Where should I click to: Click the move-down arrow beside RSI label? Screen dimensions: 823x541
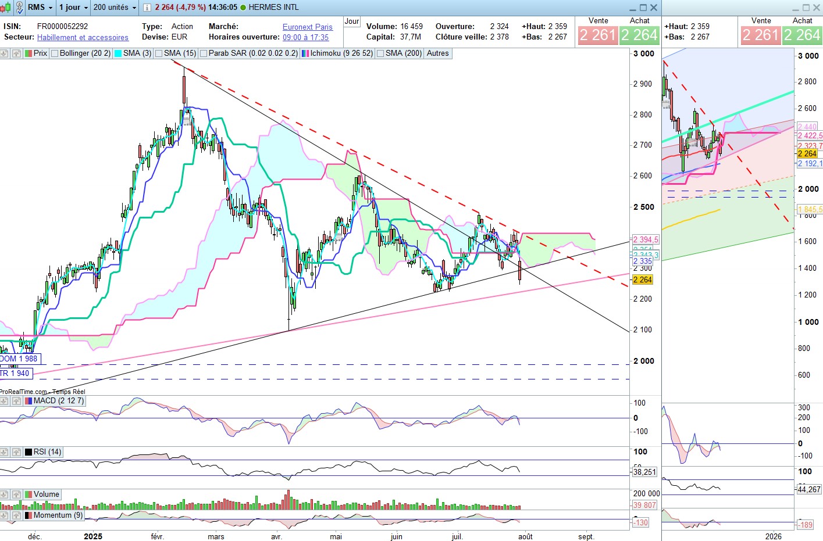[x=5, y=452]
